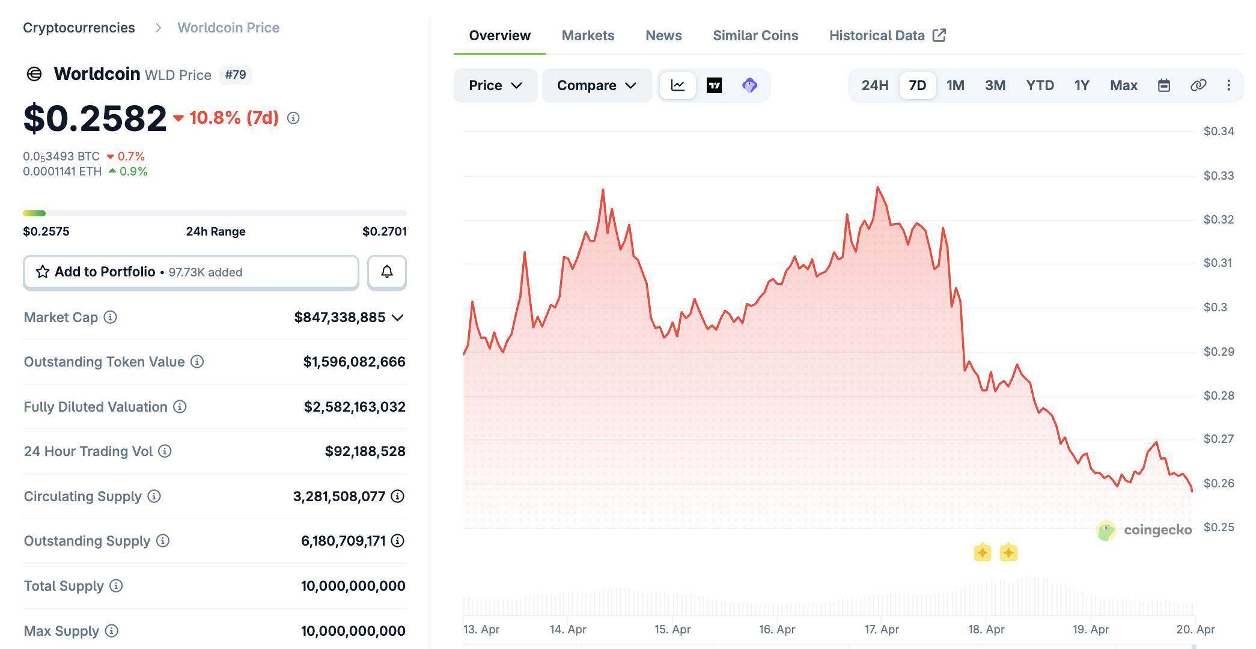The image size is (1256, 649).
Task: Select the line chart view icon
Action: [678, 85]
